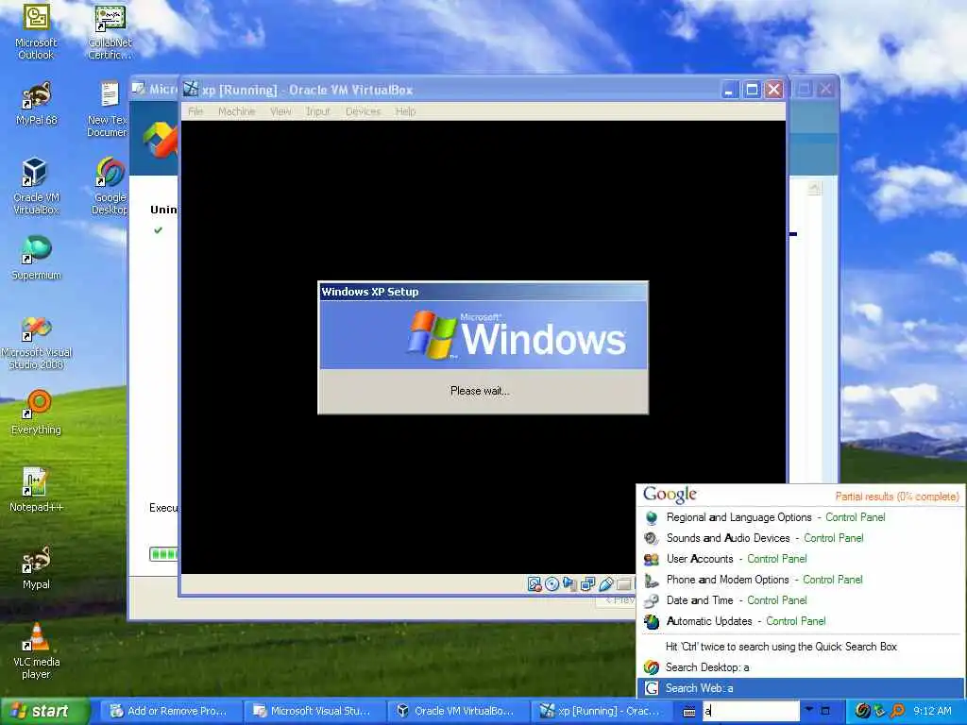Click the small deskbar restore window icon
Viewport: 967px width, 725px height.
[x=825, y=711]
